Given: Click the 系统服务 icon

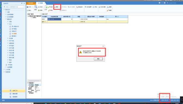Looking at the screenshot, I should (10, 97).
